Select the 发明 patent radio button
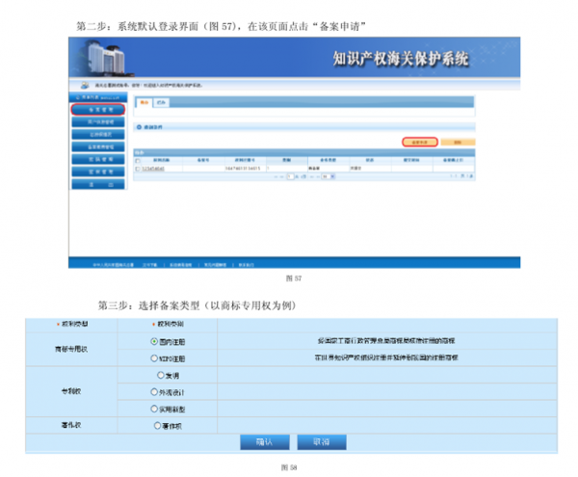Viewport: 578px width, 477px height. pyautogui.click(x=160, y=375)
